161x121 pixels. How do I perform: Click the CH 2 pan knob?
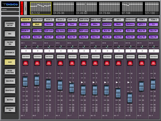38,46
